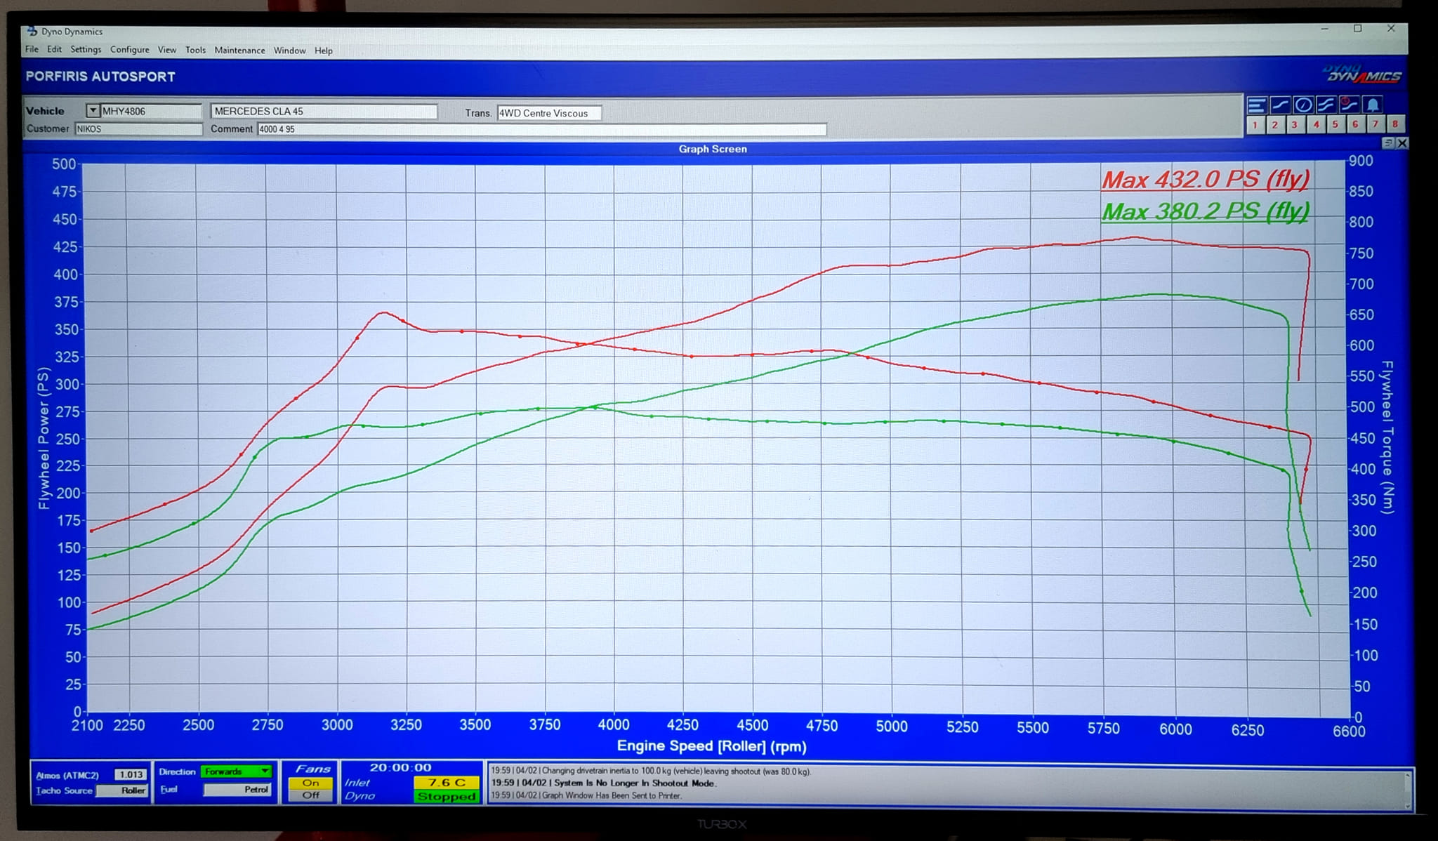The width and height of the screenshot is (1438, 841).
Task: Click the Inlet temperature 7.6 C
Action: tap(447, 782)
